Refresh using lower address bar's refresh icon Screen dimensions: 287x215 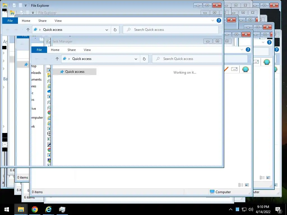click(144, 59)
